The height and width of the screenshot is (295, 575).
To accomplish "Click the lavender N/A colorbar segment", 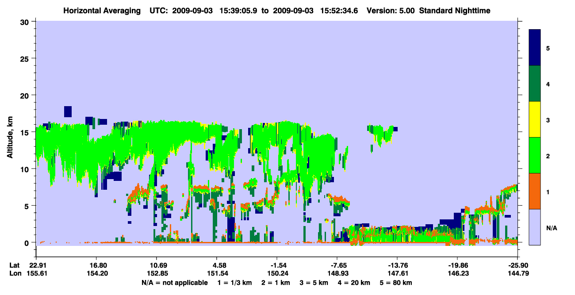I will [535, 227].
